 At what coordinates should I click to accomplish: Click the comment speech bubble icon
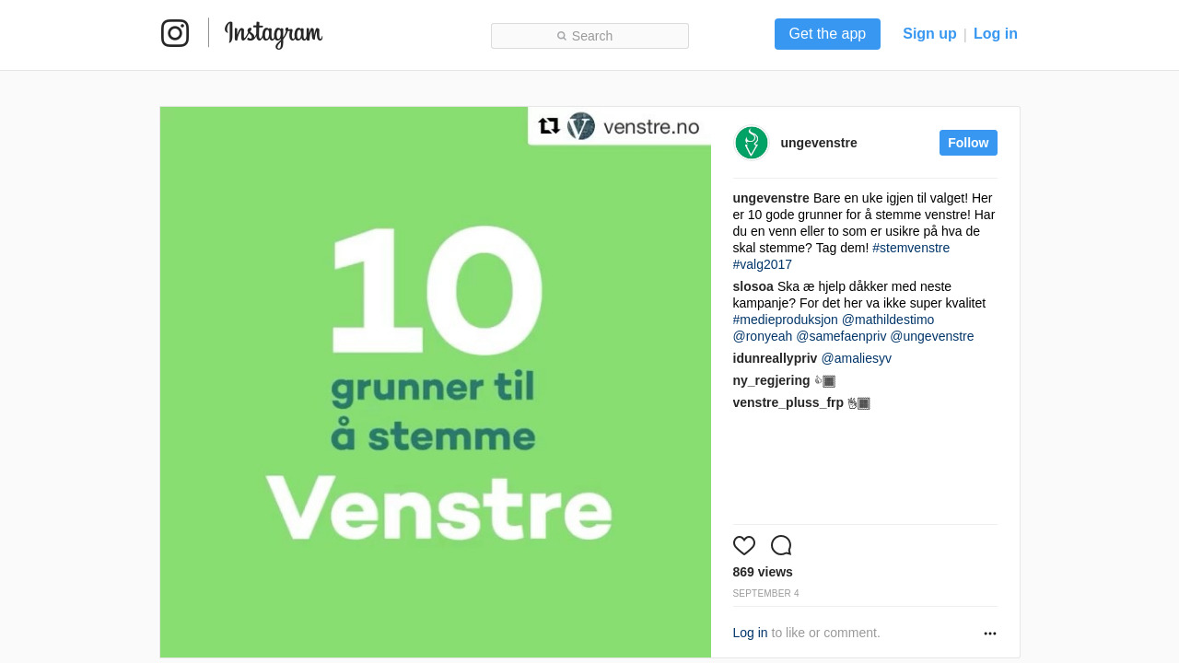point(781,545)
